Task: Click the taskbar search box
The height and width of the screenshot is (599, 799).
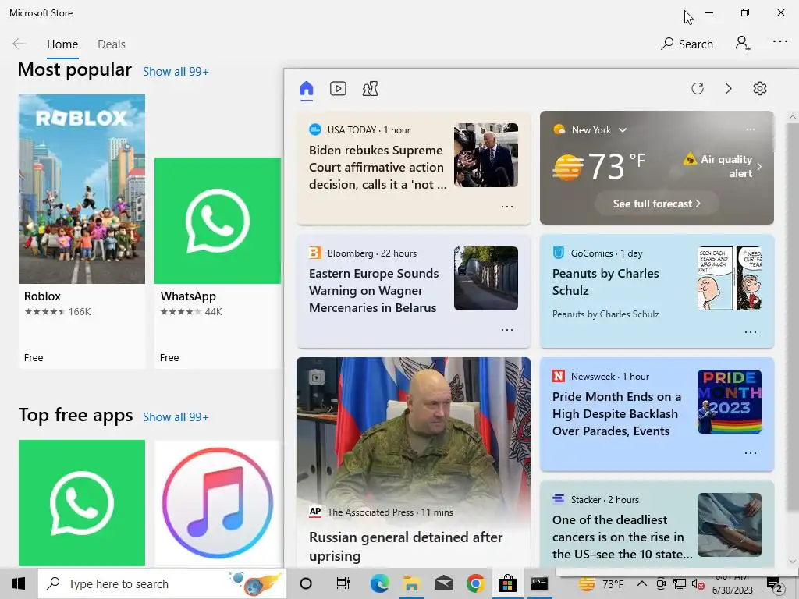Action: [x=162, y=583]
